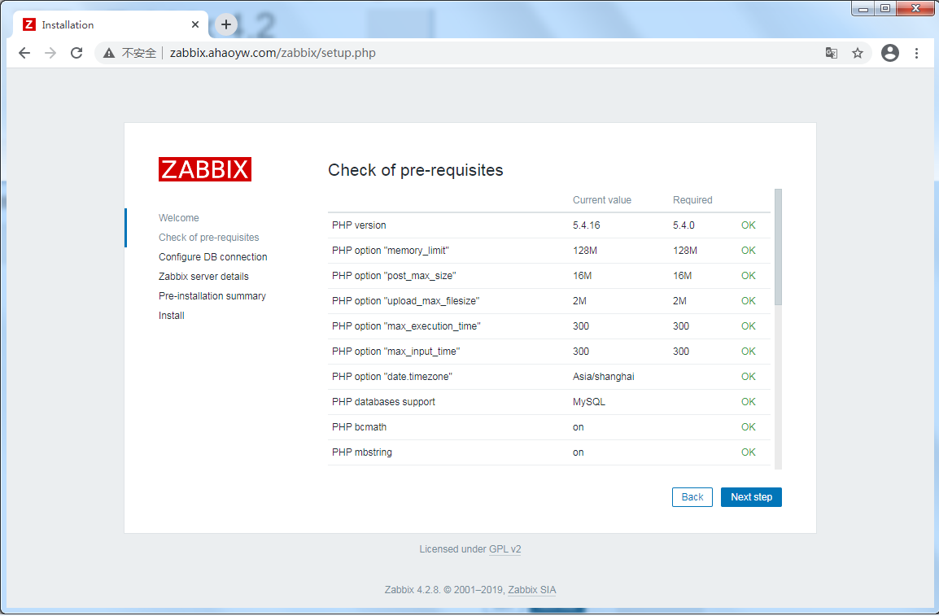Open a new tab with plus button
939x616 pixels.
tap(226, 24)
